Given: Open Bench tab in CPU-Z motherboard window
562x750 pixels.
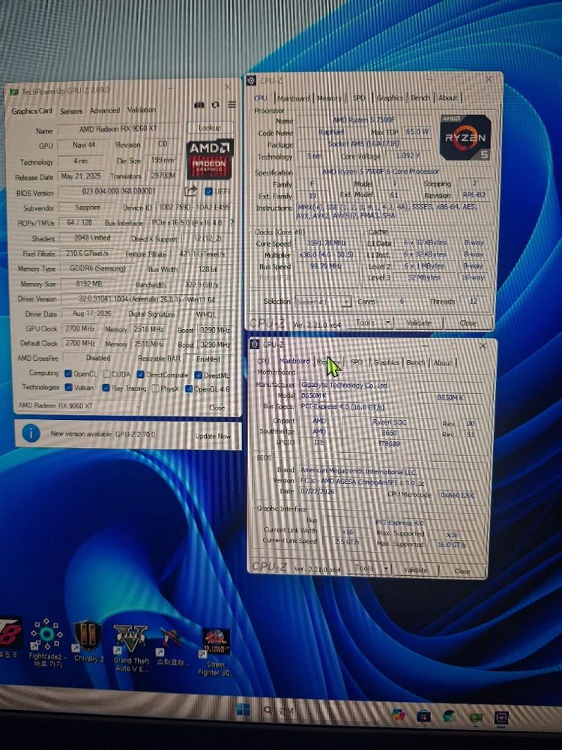Looking at the screenshot, I should tap(416, 362).
